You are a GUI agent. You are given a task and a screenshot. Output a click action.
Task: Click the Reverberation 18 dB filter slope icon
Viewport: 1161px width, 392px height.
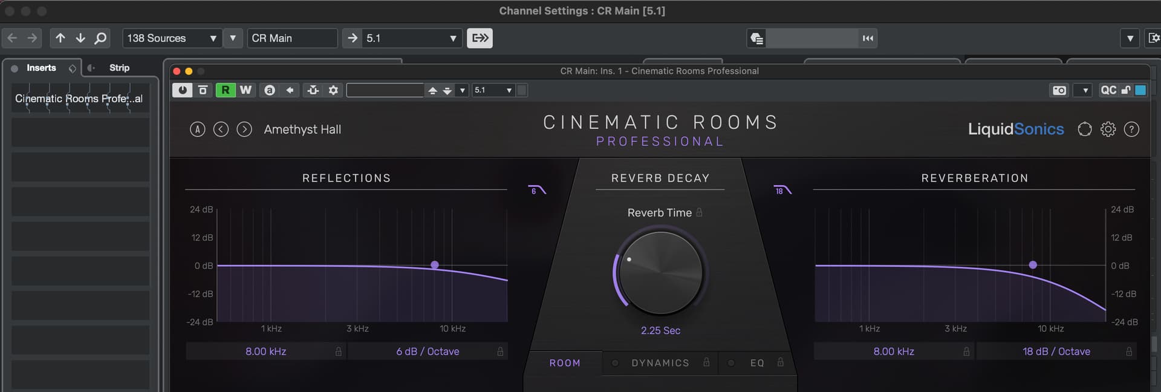pyautogui.click(x=782, y=190)
